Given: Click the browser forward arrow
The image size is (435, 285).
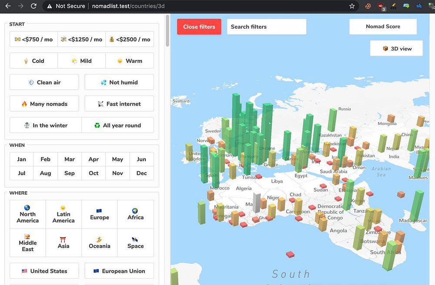Looking at the screenshot, I should 21,6.
